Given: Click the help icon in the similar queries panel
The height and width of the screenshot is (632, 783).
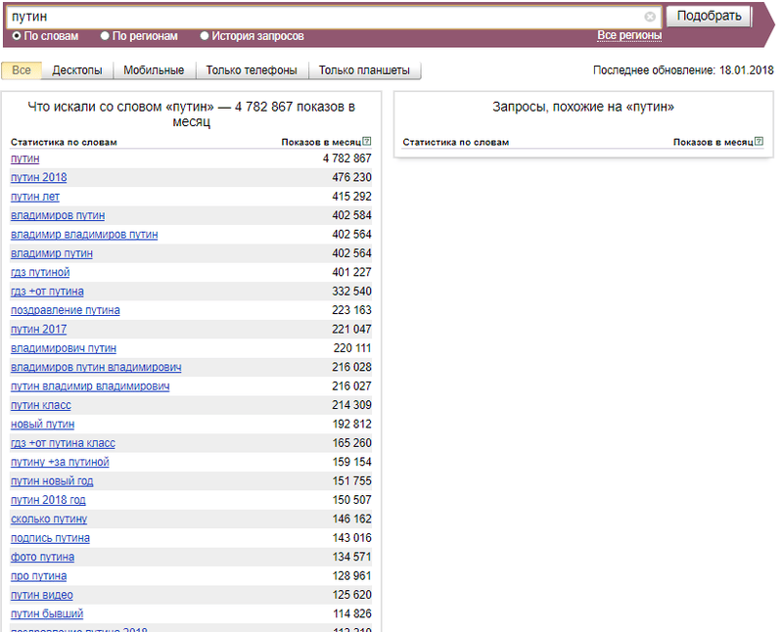Looking at the screenshot, I should [759, 142].
